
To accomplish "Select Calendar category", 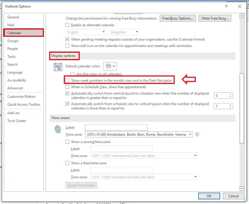I will (24, 33).
